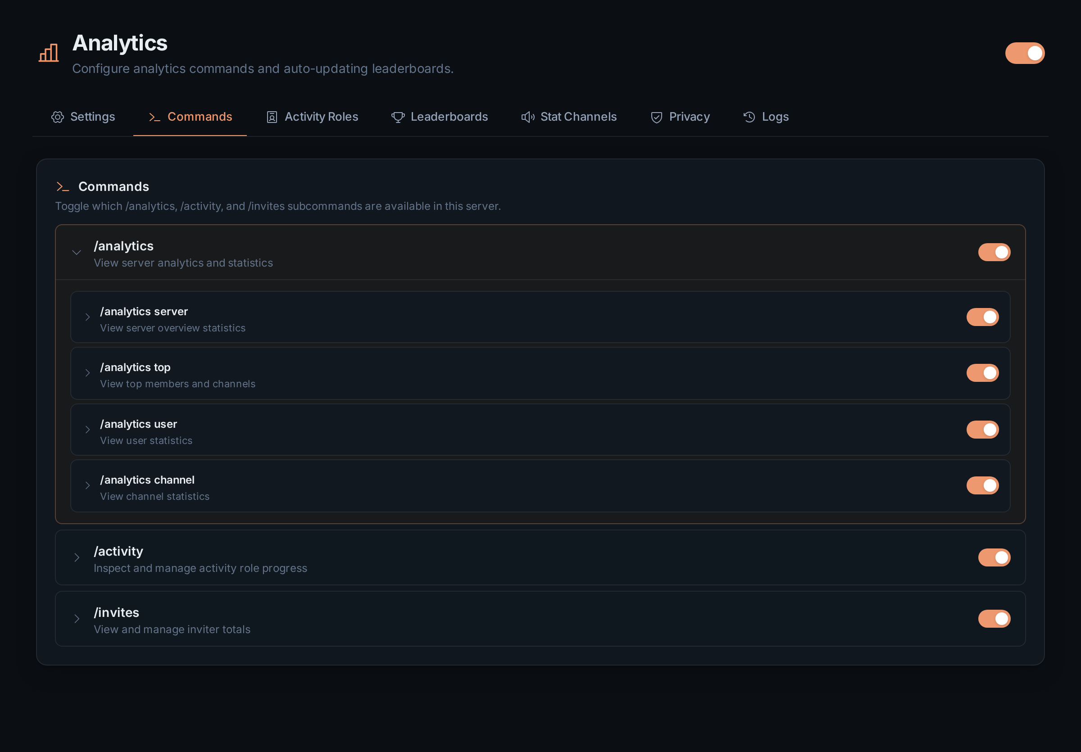Viewport: 1081px width, 752px height.
Task: Disable the main Analytics module toggle
Action: click(x=1025, y=53)
